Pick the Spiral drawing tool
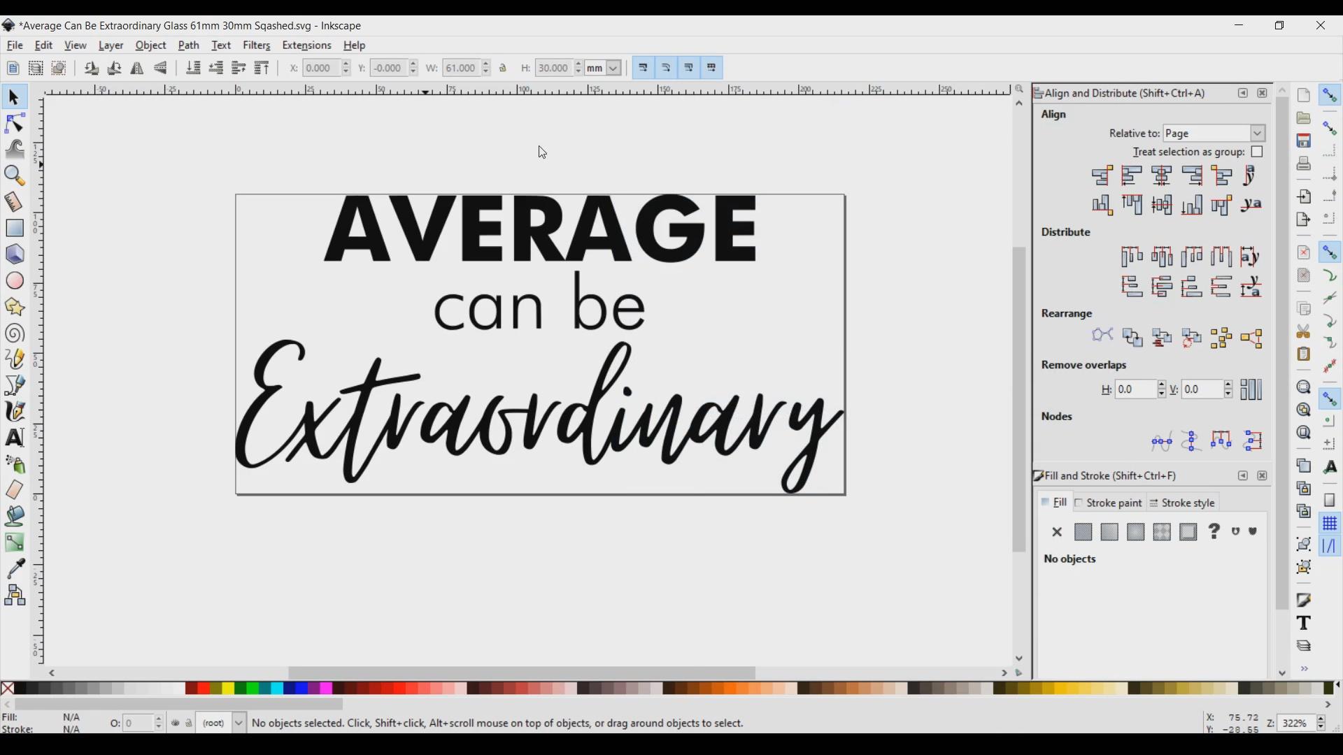This screenshot has height=755, width=1343. pos(15,333)
